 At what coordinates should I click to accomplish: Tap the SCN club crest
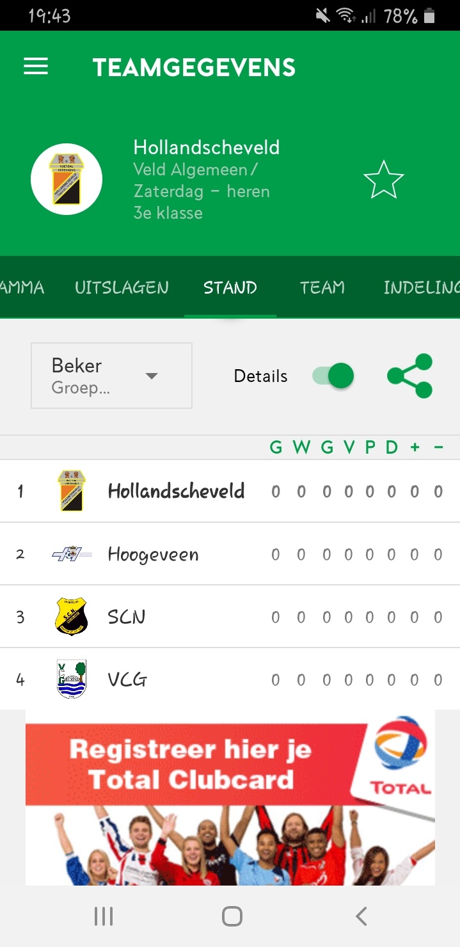(x=71, y=617)
